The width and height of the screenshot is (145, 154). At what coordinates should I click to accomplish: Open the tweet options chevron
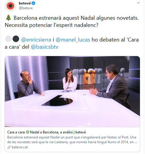[138, 3]
